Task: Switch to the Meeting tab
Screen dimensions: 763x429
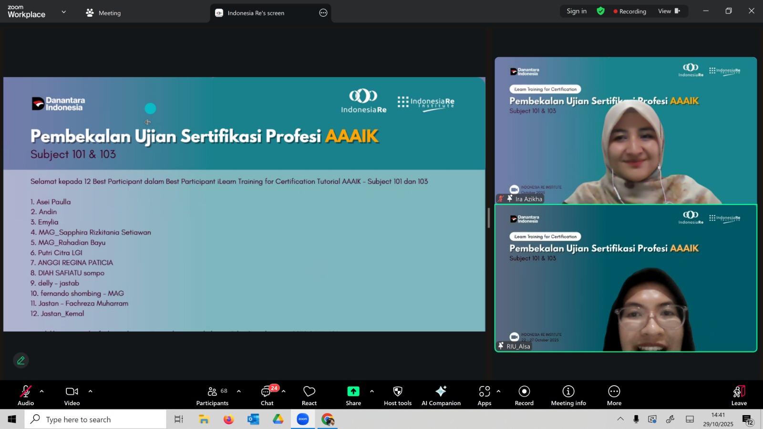Action: [x=103, y=13]
